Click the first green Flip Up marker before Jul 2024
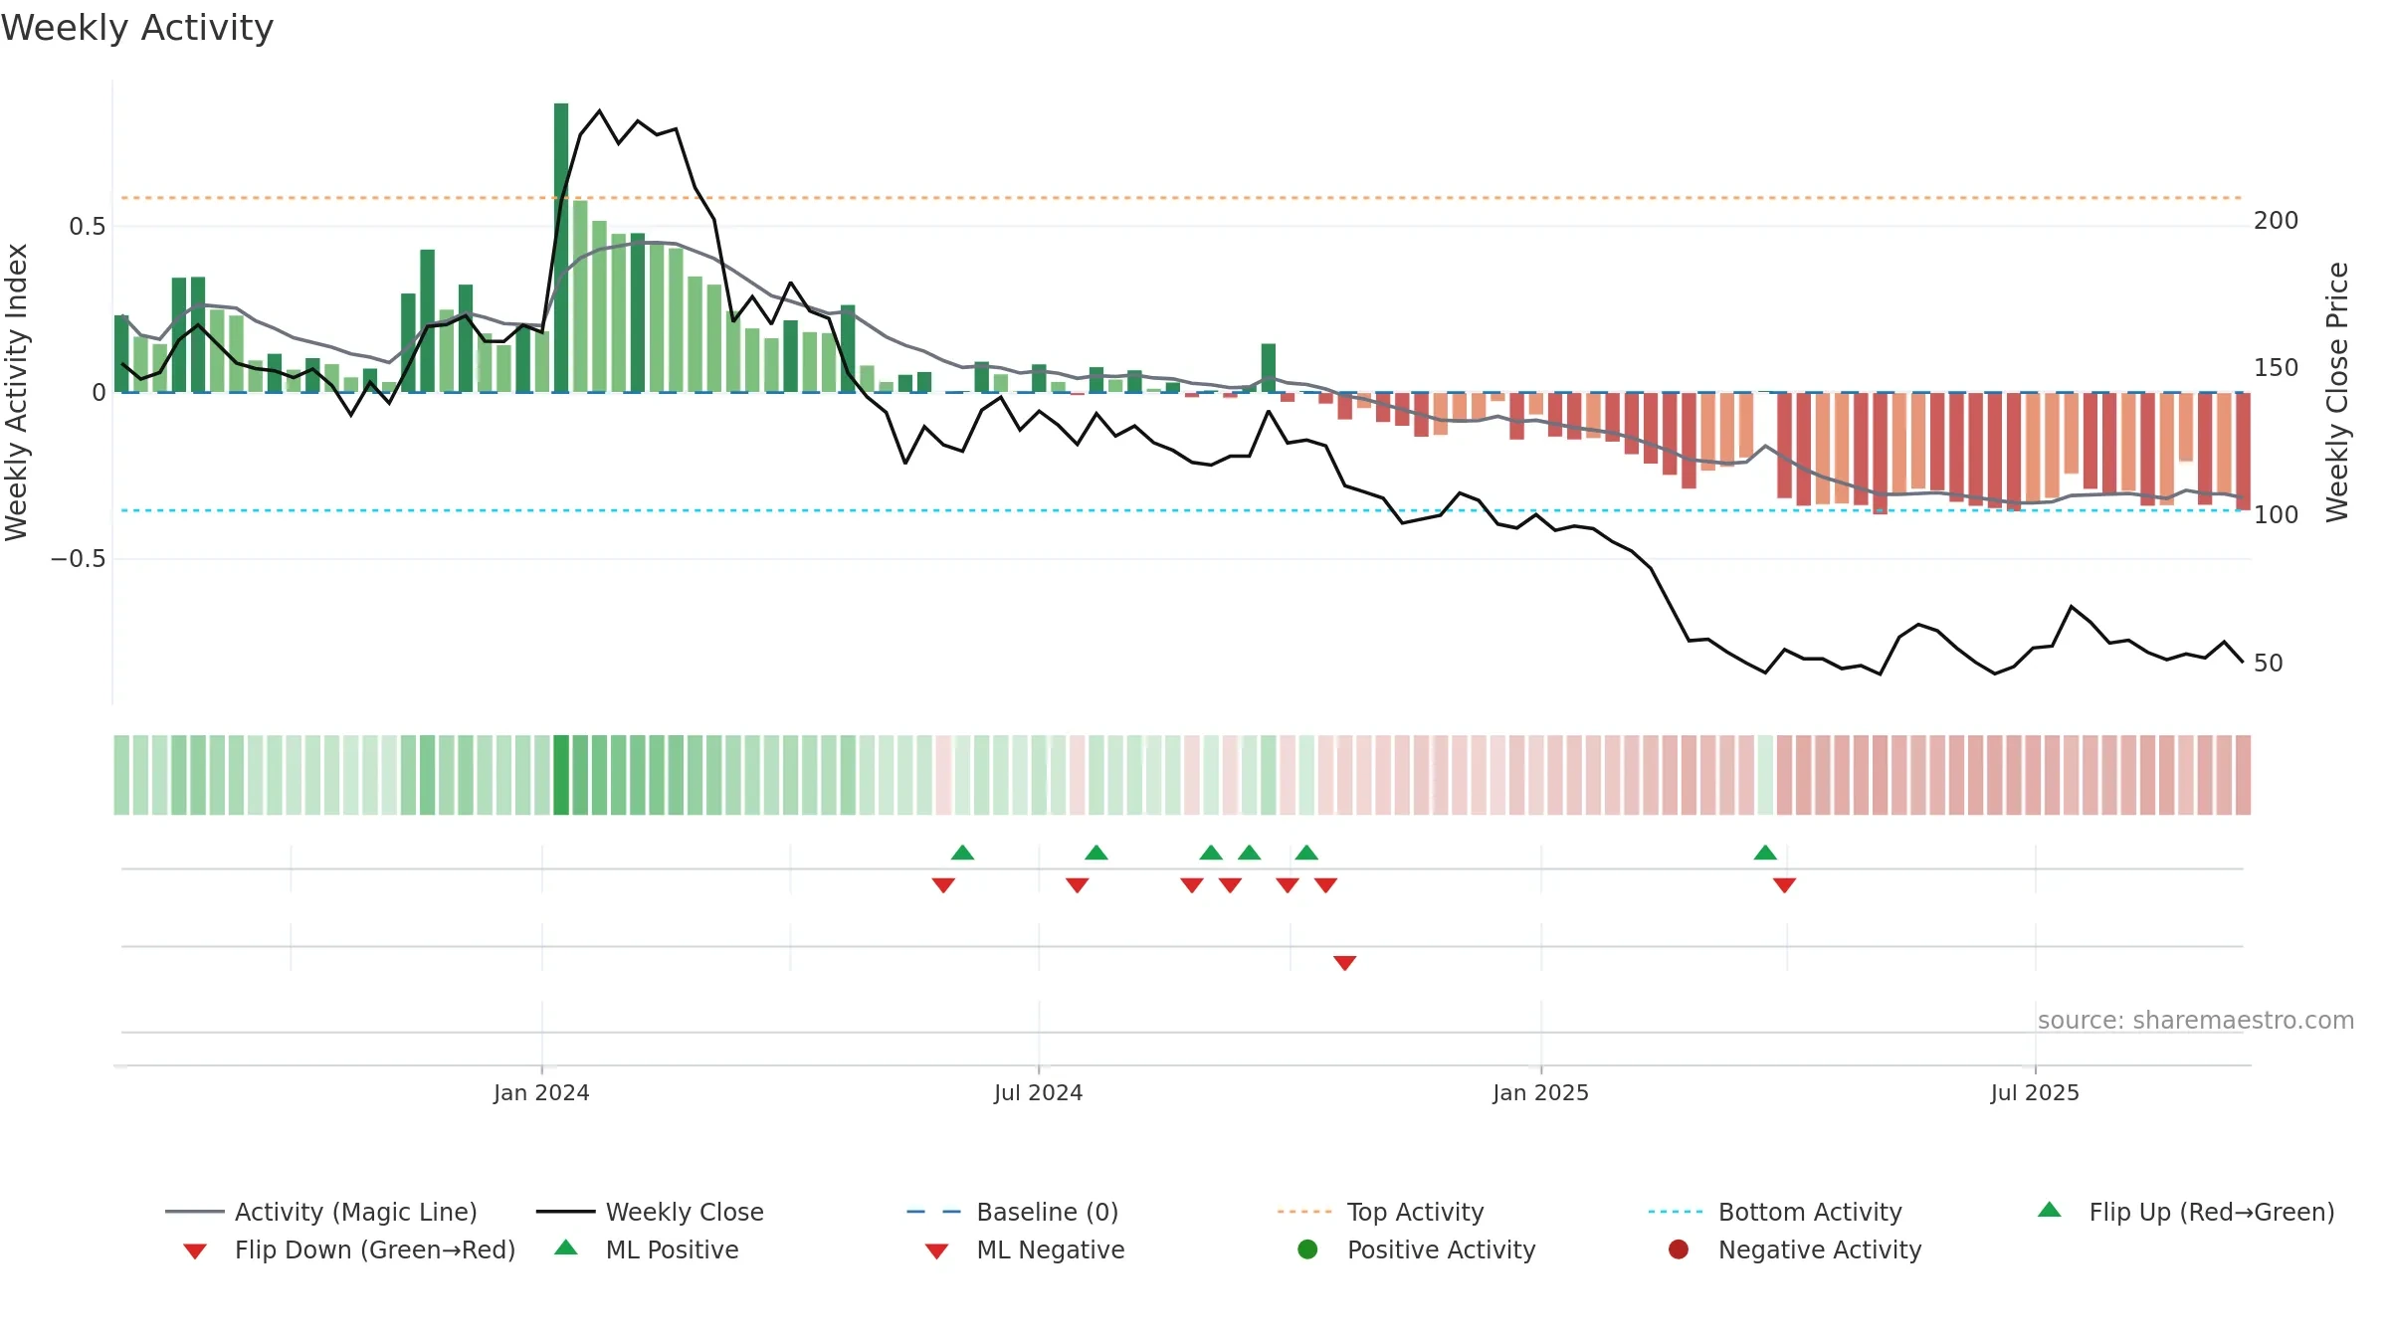Viewport: 2388px width, 1343px height. tap(962, 853)
